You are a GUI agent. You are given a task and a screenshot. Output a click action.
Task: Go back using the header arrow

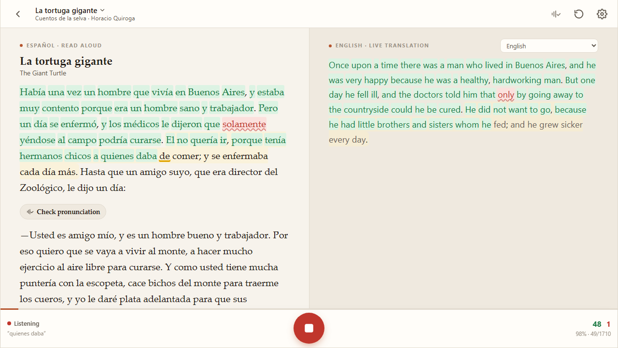pos(18,14)
